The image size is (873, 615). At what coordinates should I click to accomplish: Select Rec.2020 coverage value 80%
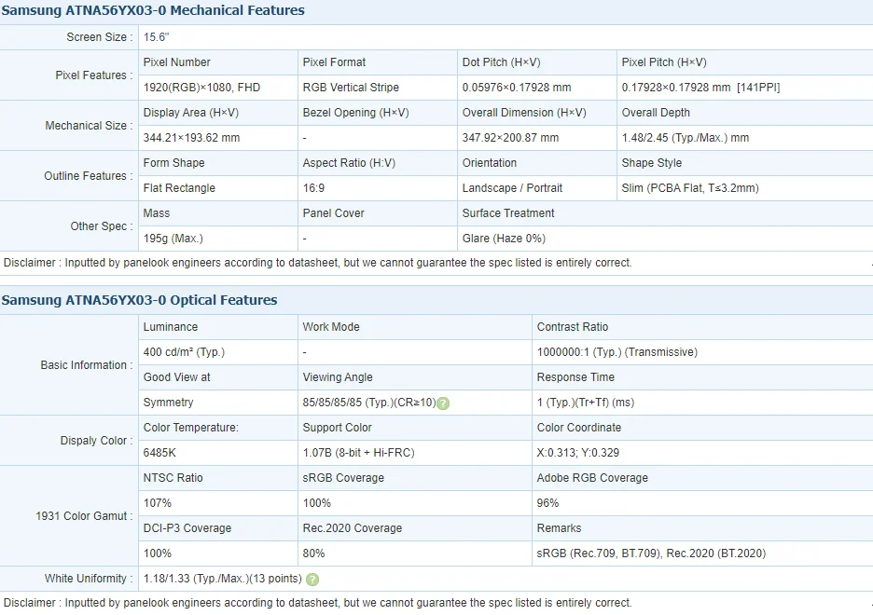click(313, 553)
